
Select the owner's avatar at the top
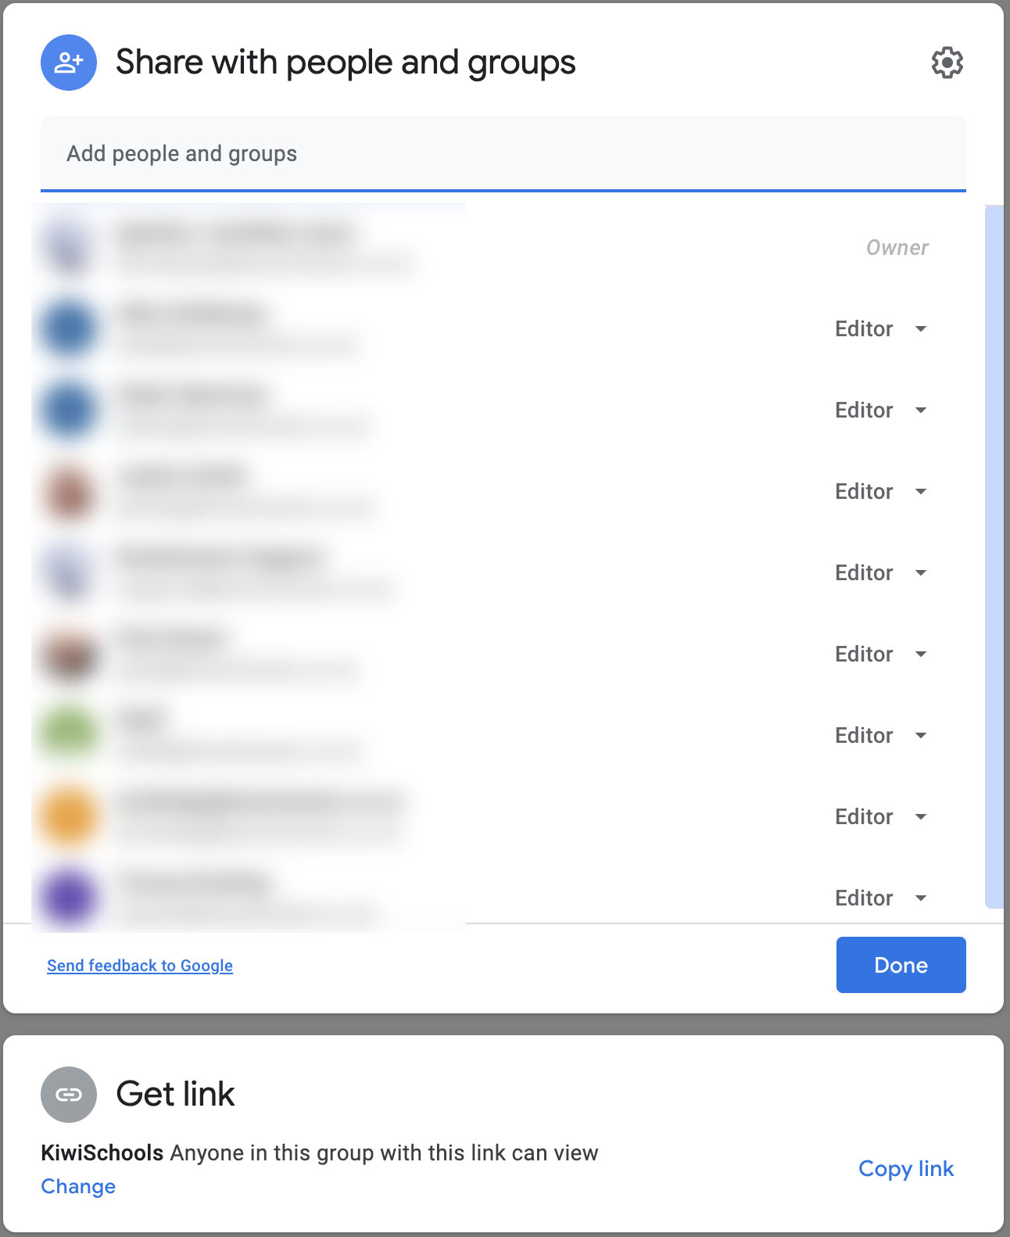click(68, 246)
